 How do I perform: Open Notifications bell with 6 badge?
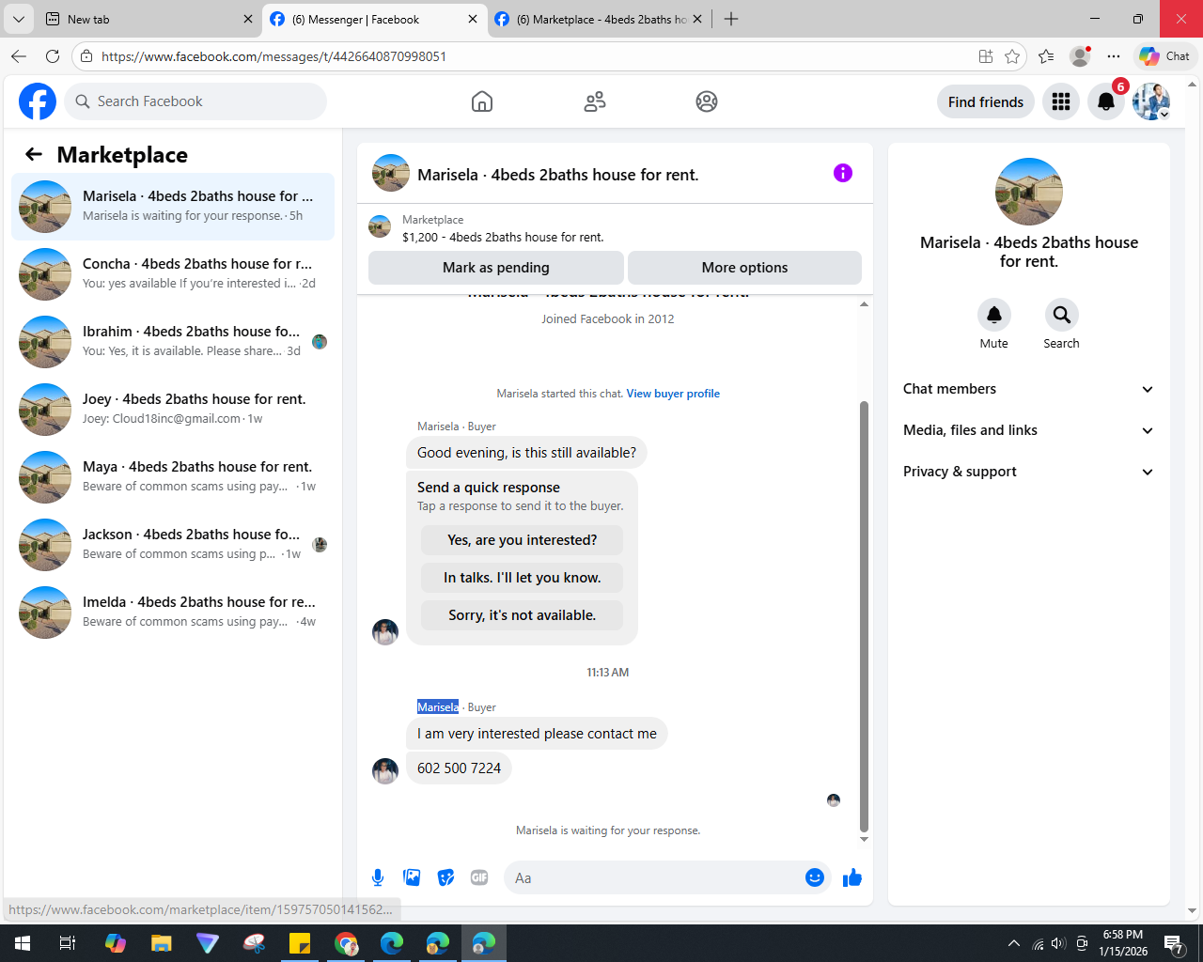click(1106, 101)
